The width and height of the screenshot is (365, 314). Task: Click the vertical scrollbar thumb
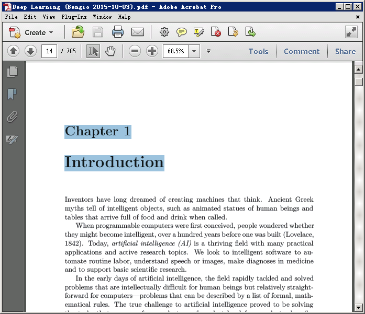tap(359, 82)
